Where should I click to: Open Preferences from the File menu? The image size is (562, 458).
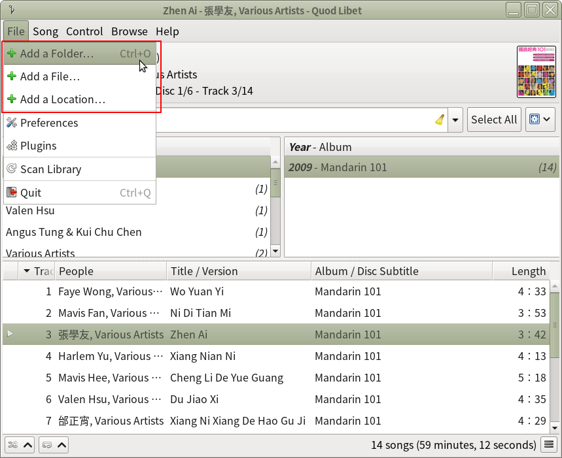49,123
